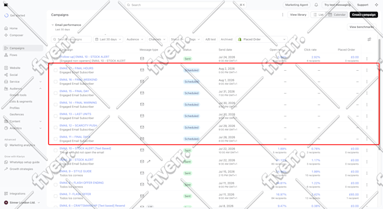Click Try text messaging button
This screenshot has width=383, height=209.
point(337,5)
